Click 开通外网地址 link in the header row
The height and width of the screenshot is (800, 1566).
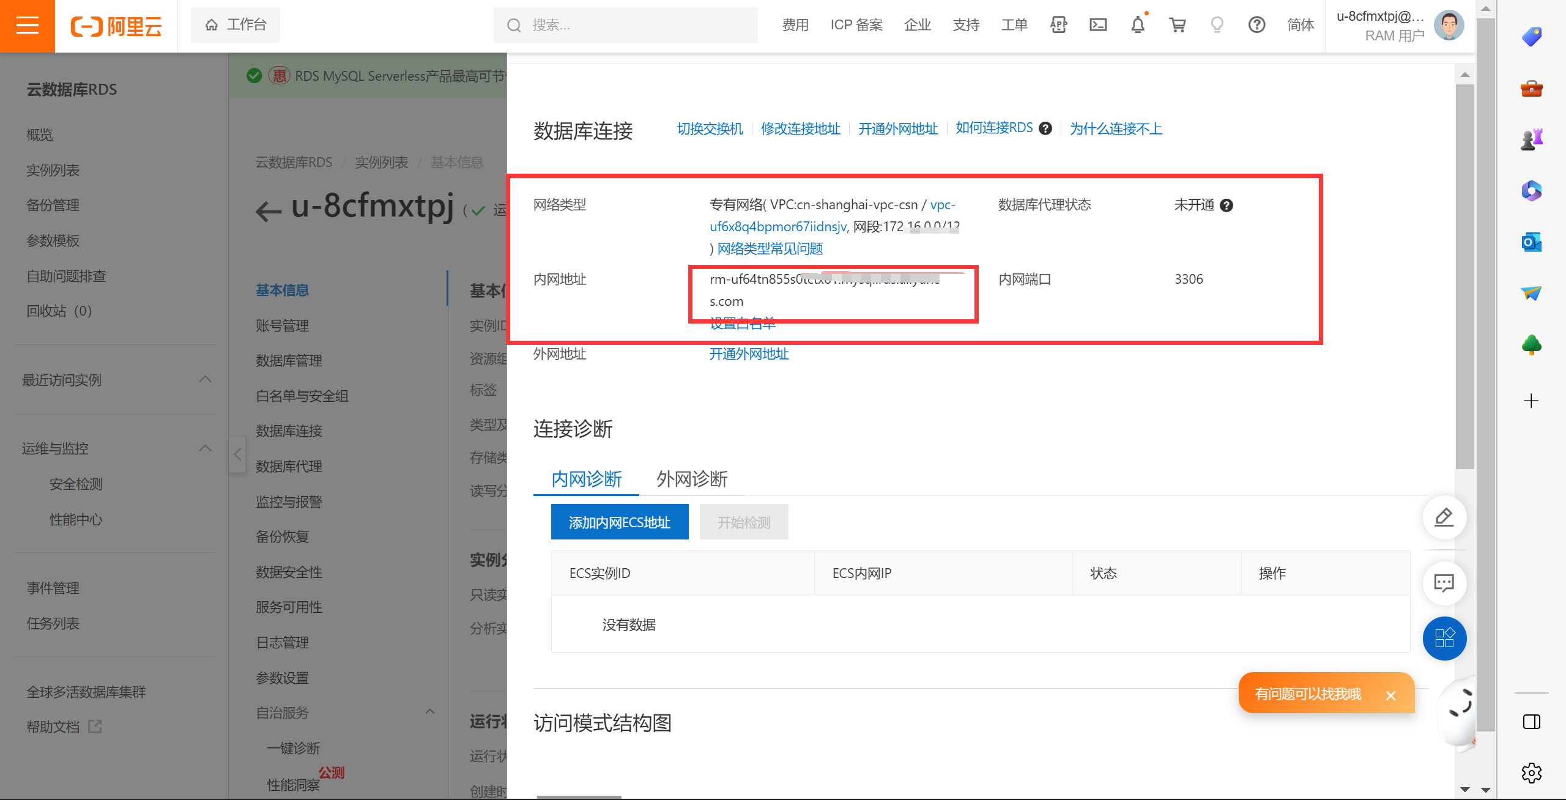tap(897, 128)
